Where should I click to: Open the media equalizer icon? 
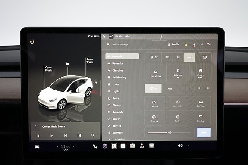[79, 135]
